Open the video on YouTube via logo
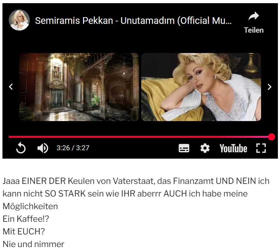 pyautogui.click(x=233, y=148)
